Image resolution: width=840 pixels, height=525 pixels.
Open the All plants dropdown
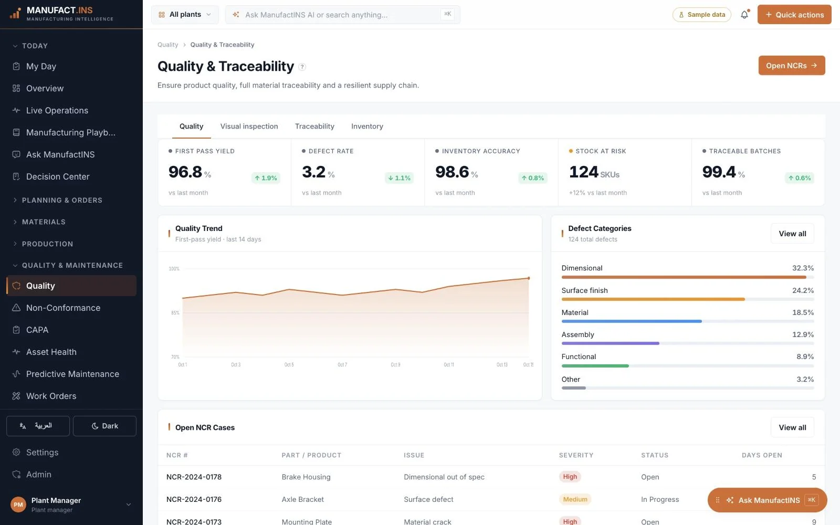[185, 15]
